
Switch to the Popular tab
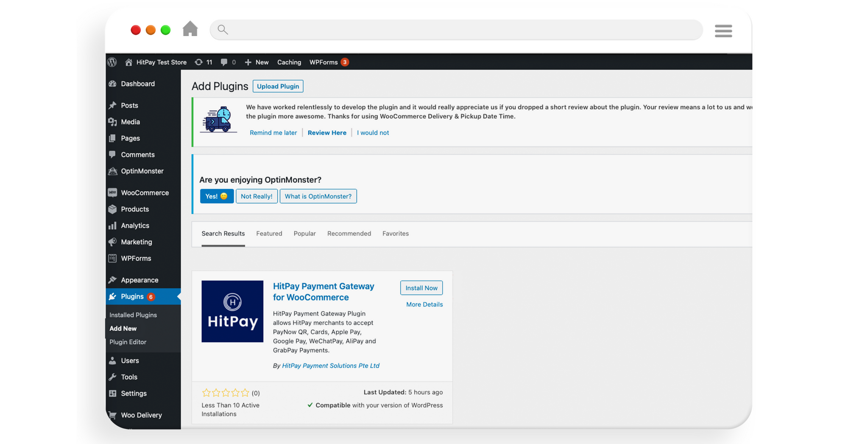coord(305,233)
